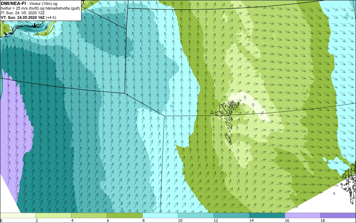
Task: Click the 14-16 m/s dark teal swatch
Action: pyautogui.click(x=267, y=215)
